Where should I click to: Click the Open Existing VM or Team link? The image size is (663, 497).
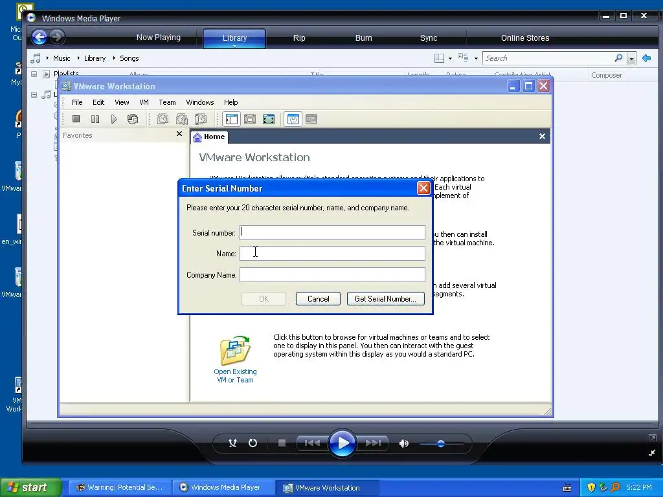(x=235, y=376)
